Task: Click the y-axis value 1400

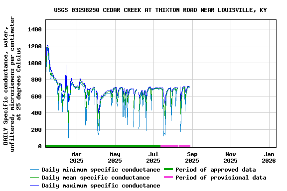Action: [34, 29]
